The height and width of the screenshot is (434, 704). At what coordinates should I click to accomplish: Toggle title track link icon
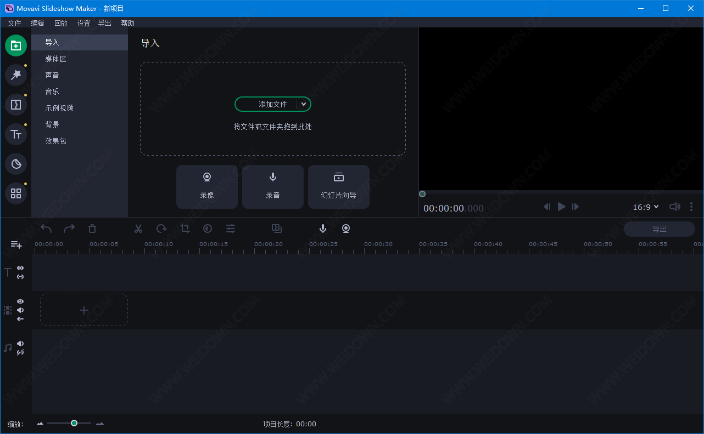tap(20, 277)
